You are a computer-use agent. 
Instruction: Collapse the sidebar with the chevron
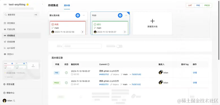click(43, 4)
